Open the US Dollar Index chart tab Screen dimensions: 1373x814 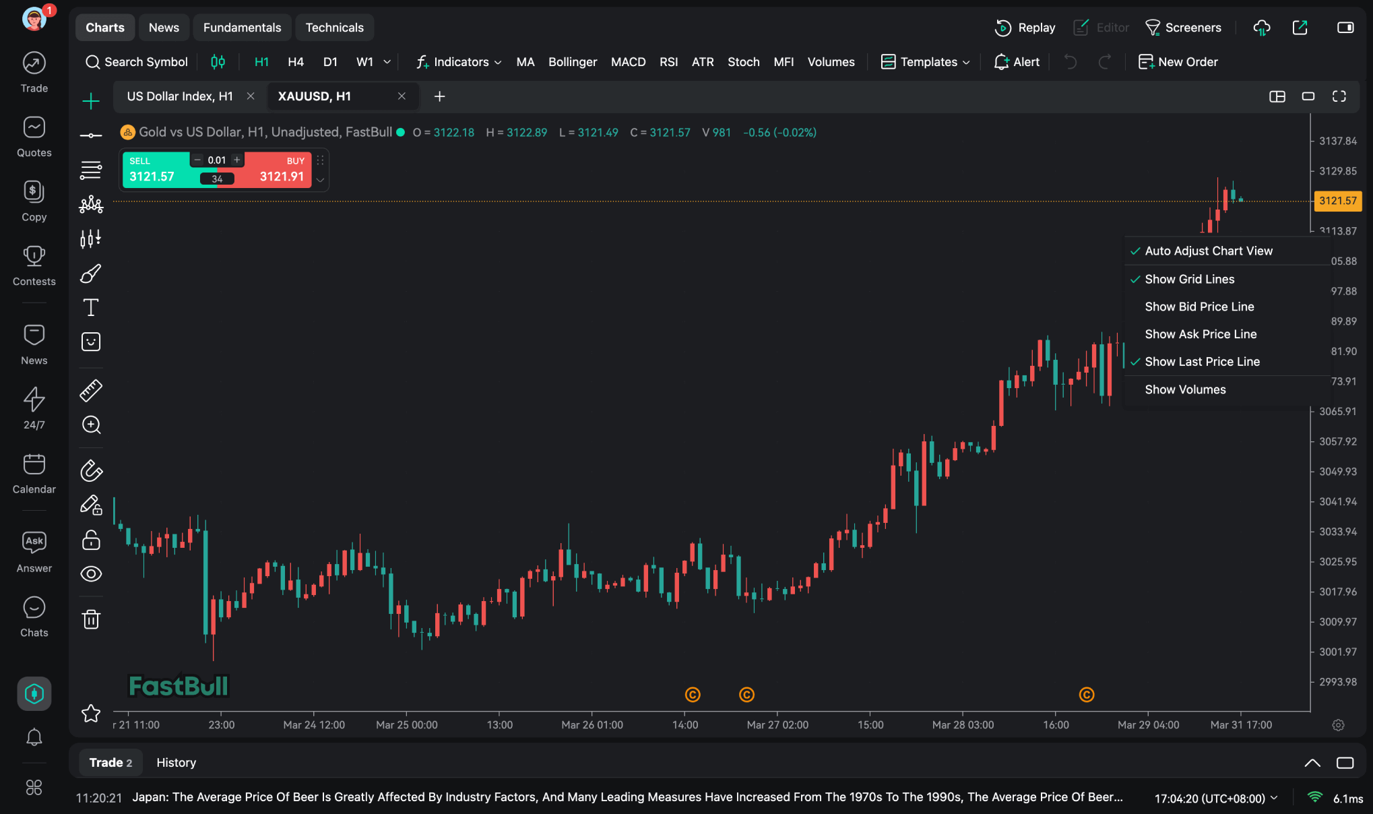click(180, 96)
